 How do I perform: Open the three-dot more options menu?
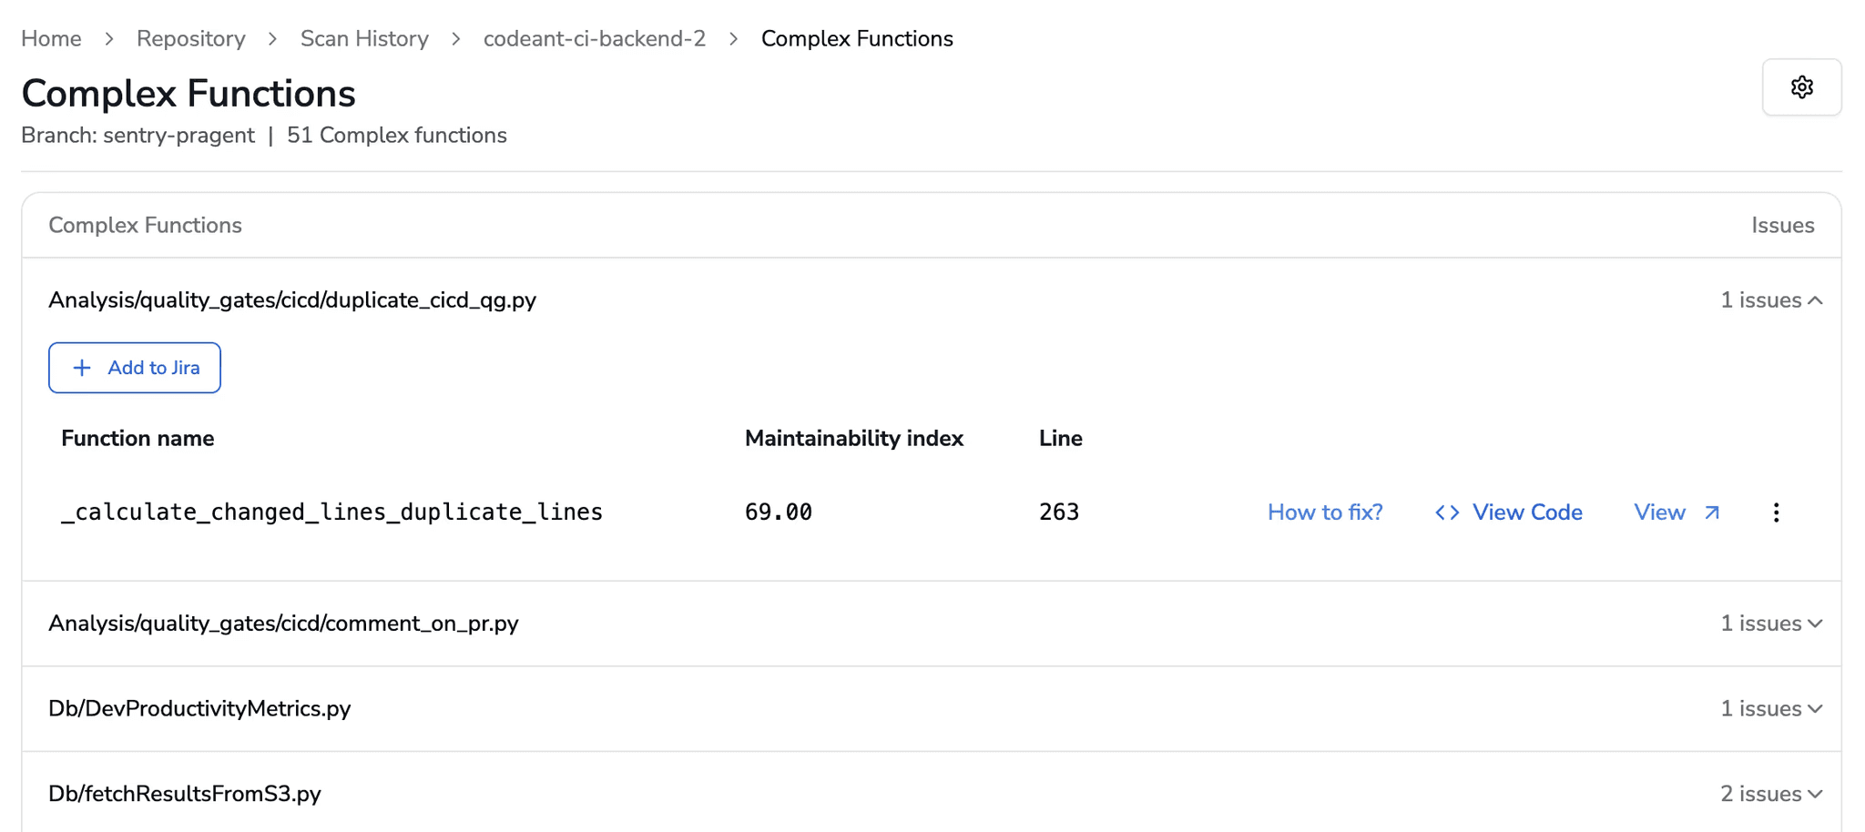[1776, 512]
